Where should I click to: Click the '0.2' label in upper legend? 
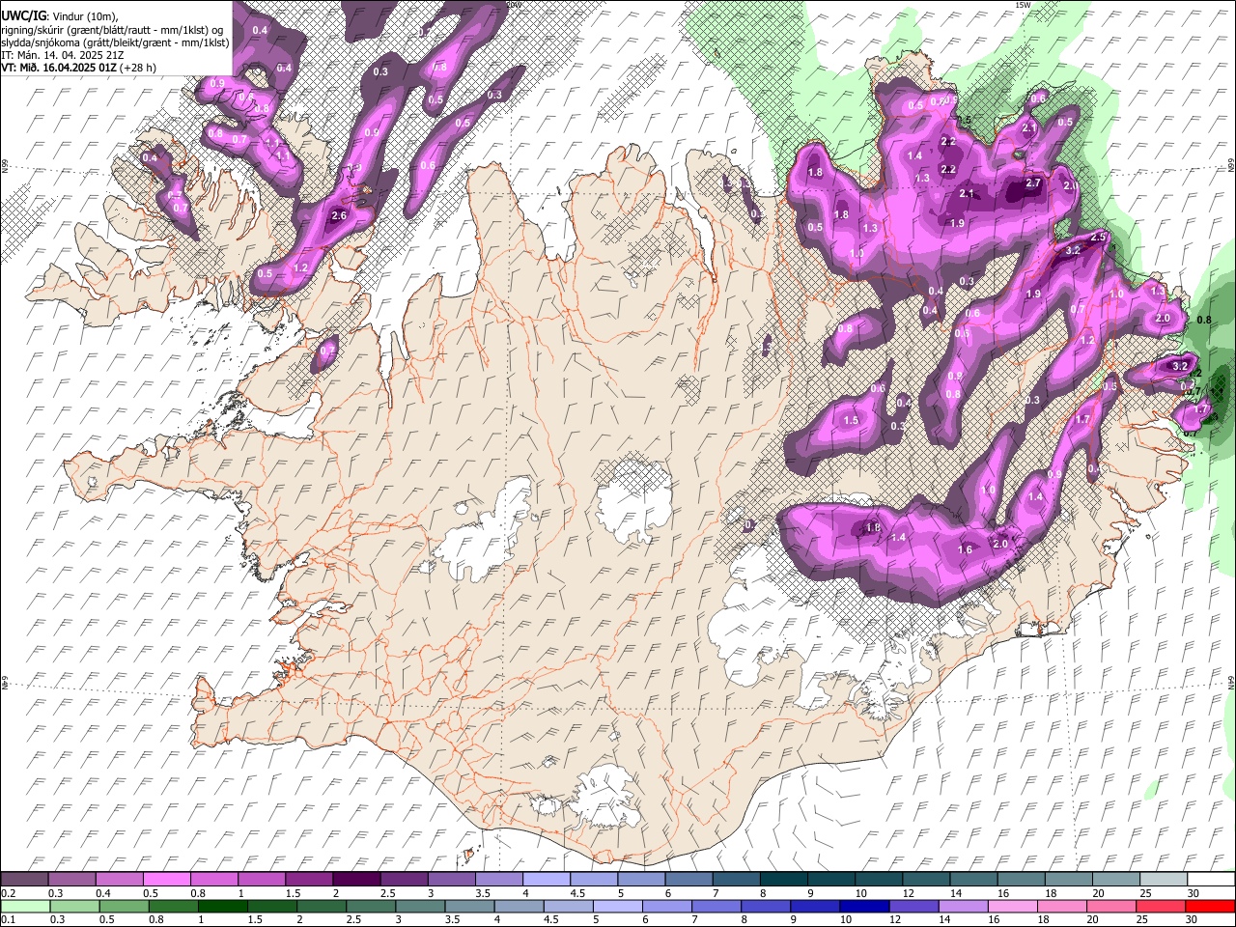tap(8, 893)
